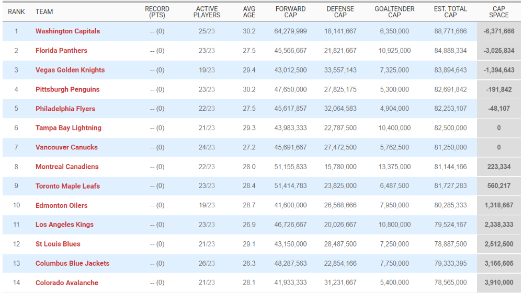Image resolution: width=523 pixels, height=293 pixels.
Task: Select average age value 27.2
Action: (249, 147)
